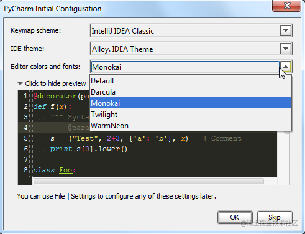Collapse the Click to hide preview triangle
The width and height of the screenshot is (305, 234).
(20, 83)
